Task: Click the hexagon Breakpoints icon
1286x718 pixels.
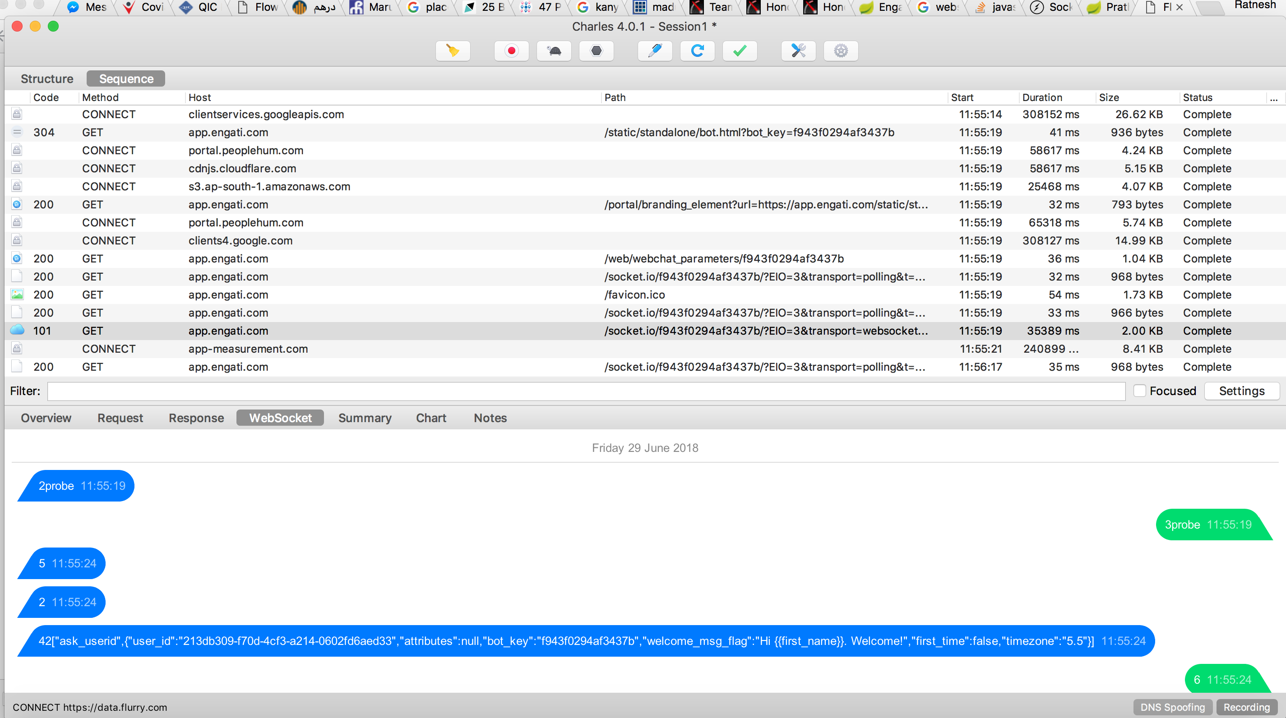Action: (596, 51)
